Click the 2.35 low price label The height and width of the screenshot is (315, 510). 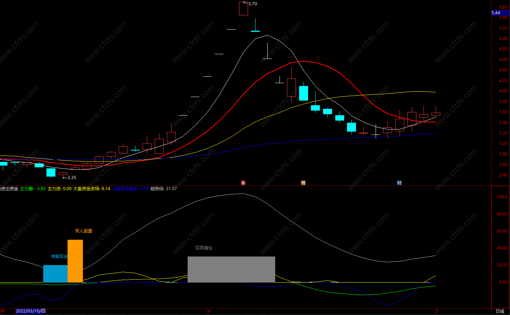click(x=71, y=178)
